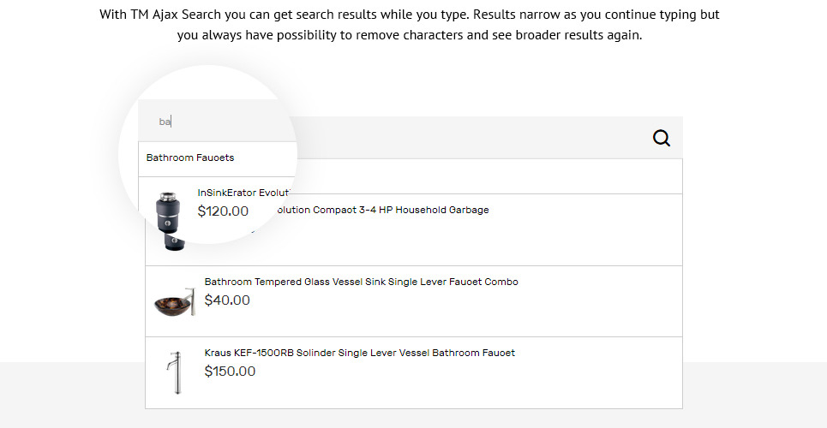Click the search field containing "ba"
This screenshot has height=428, width=827.
click(x=214, y=122)
